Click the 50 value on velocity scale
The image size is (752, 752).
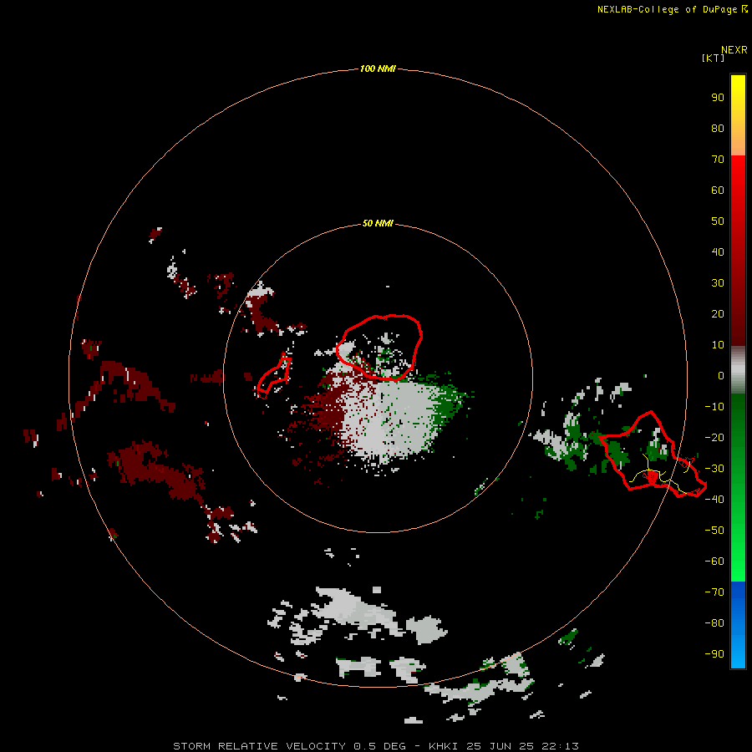[718, 221]
